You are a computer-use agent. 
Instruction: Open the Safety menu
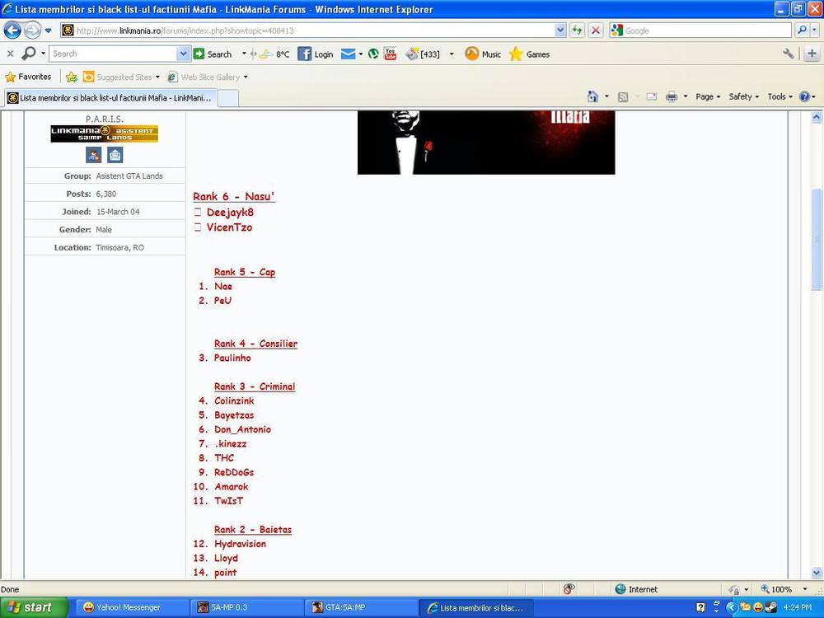(743, 96)
